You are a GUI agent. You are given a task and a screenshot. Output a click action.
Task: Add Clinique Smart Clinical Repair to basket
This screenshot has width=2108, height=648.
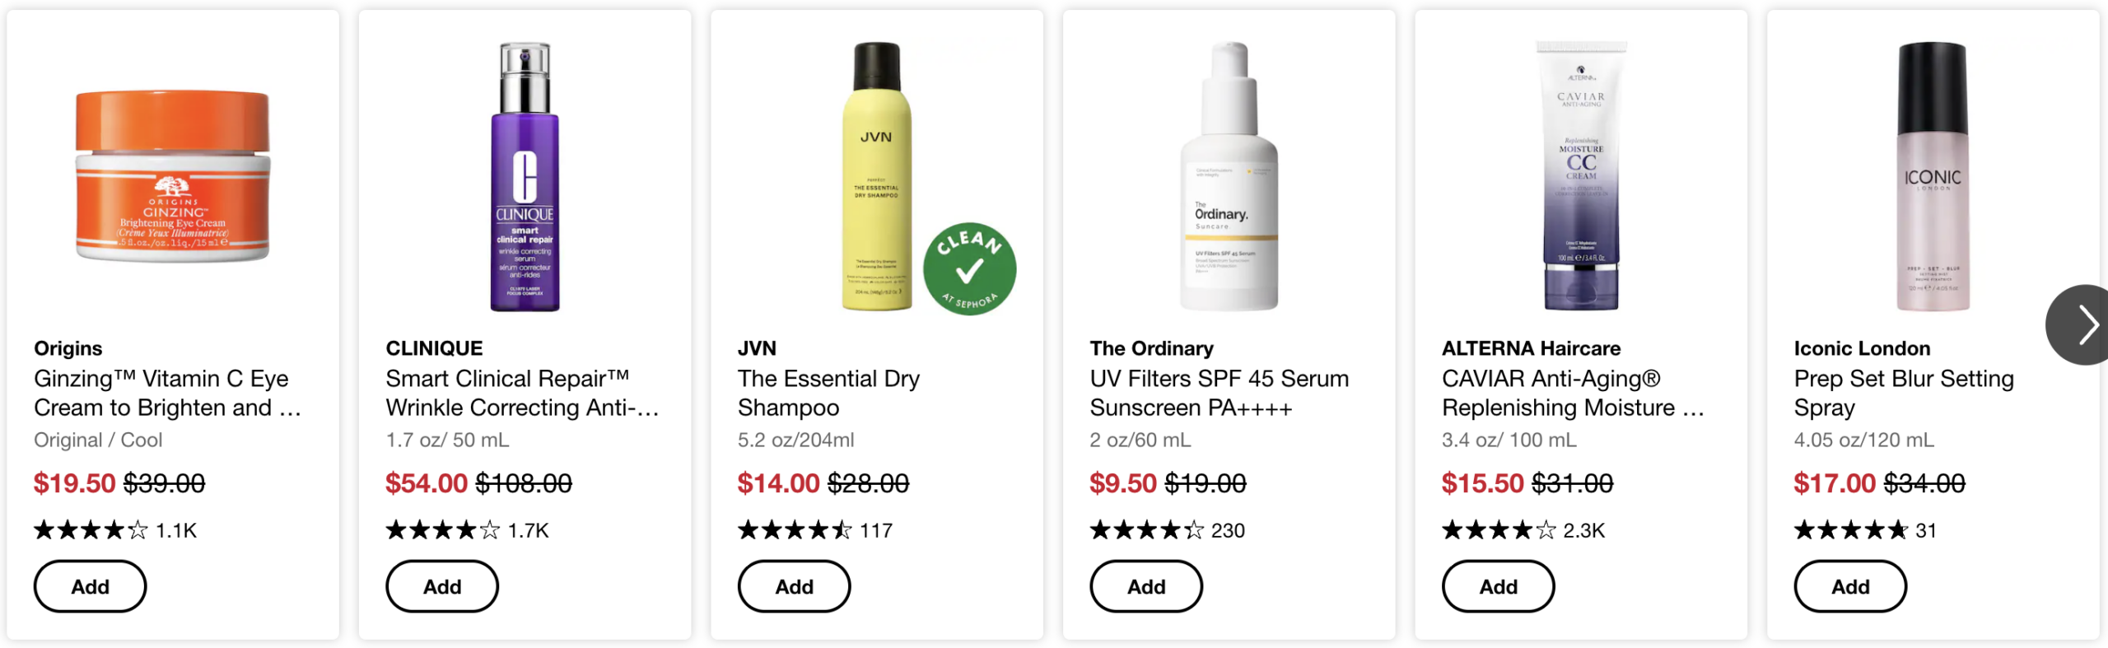[x=442, y=586]
